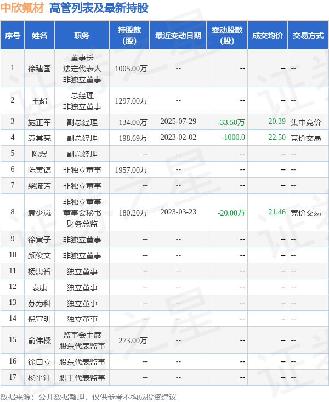Image resolution: width=329 pixels, height=402 pixels.
Task: Click the change amount -1000.0
Action: (233, 137)
